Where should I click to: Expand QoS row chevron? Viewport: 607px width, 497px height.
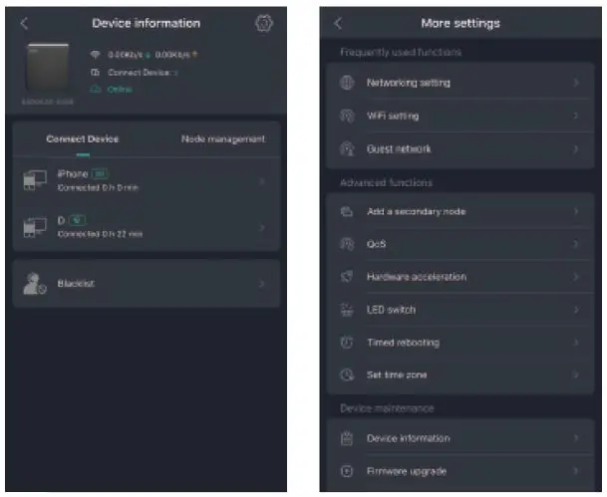click(x=576, y=244)
